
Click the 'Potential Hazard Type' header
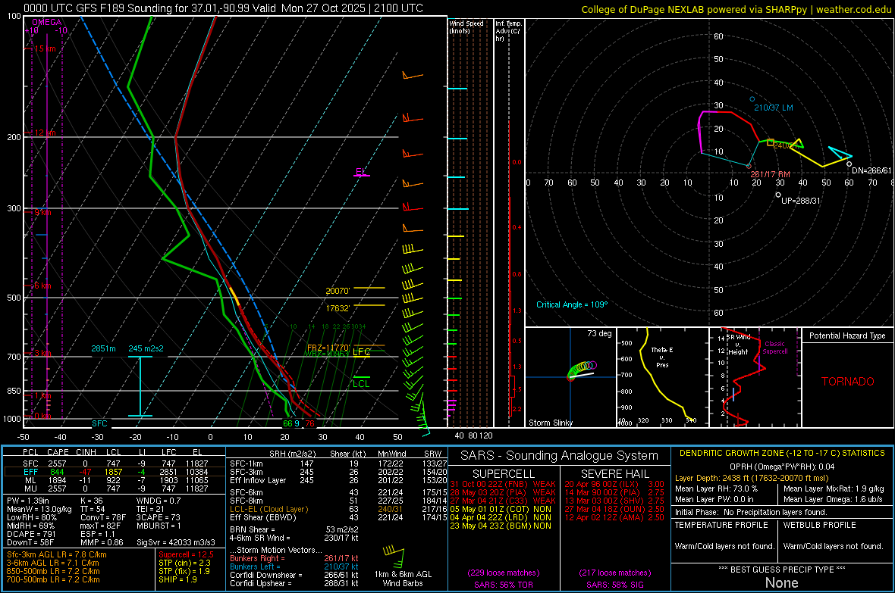pyautogui.click(x=847, y=336)
